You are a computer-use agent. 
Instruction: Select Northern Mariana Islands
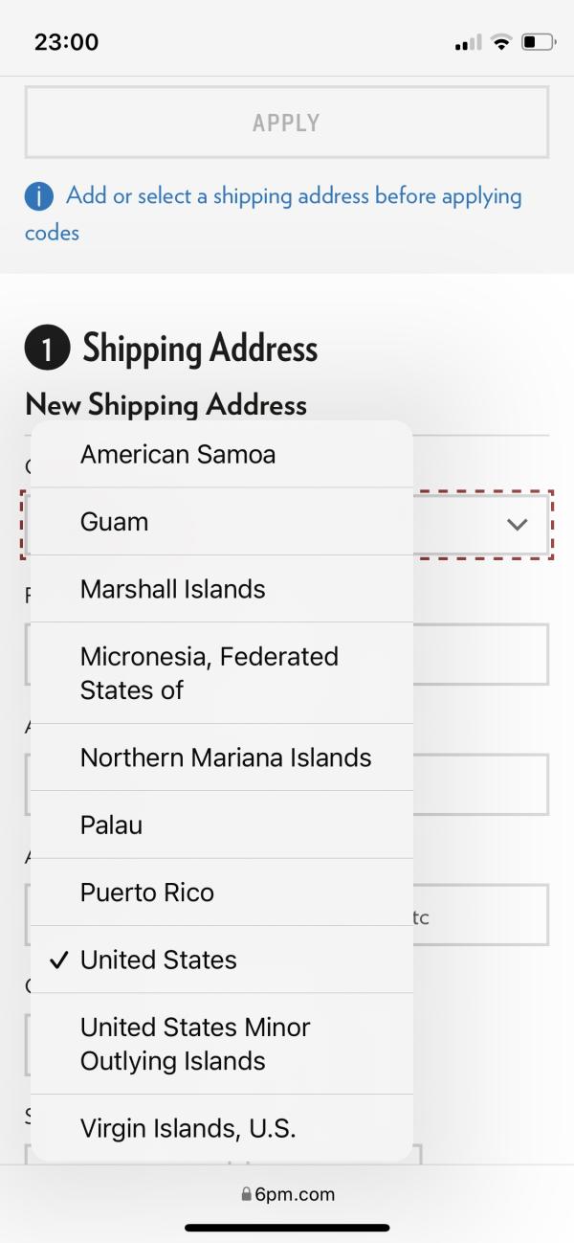[x=222, y=757]
